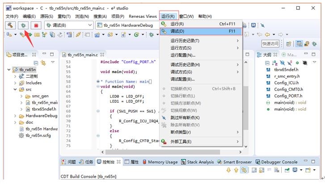Screen dimensions: 325x184
Task: Switch to the 问题 tab
Action: coord(69,162)
